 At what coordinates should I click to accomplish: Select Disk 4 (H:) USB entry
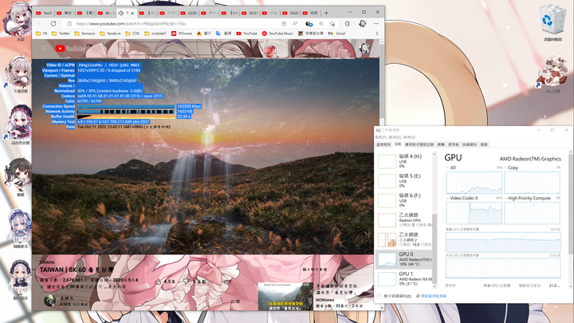(x=404, y=161)
